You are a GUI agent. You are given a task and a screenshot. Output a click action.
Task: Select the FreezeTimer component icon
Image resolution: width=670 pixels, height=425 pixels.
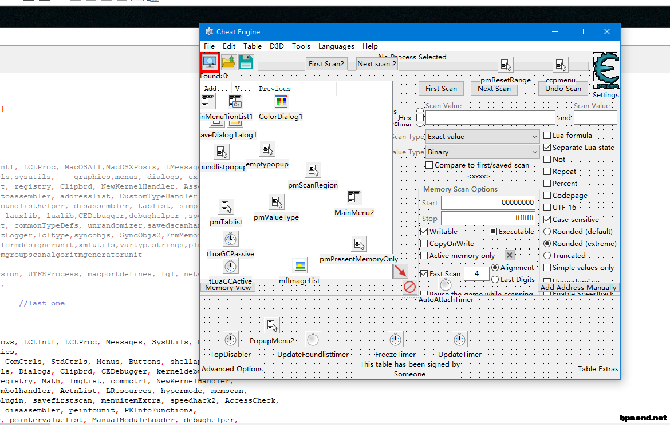click(395, 340)
